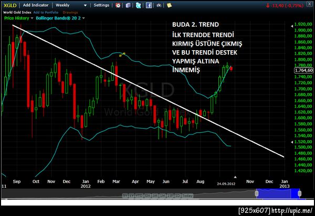Image resolution: width=315 pixels, height=216 pixels.
Task: Share the chart on Facebook icon
Action: (x=149, y=5)
